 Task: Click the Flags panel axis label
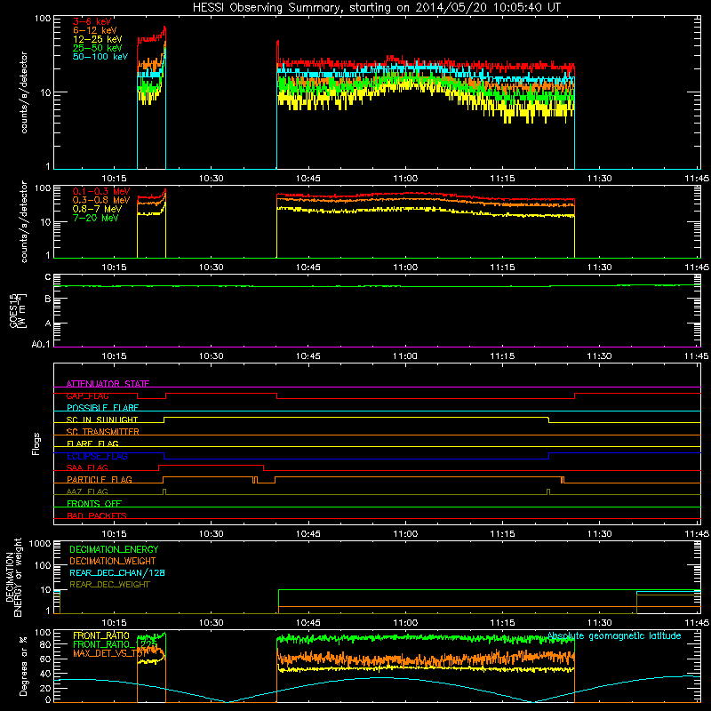pos(36,443)
